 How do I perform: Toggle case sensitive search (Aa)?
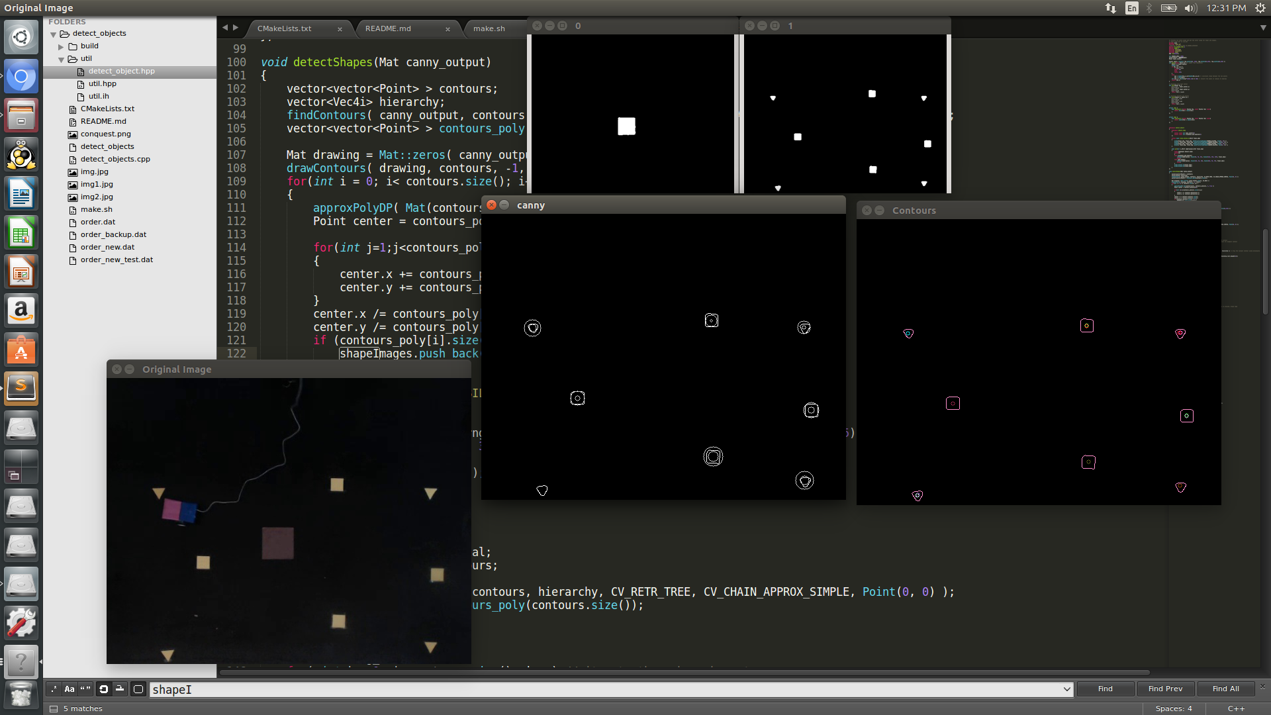click(70, 689)
